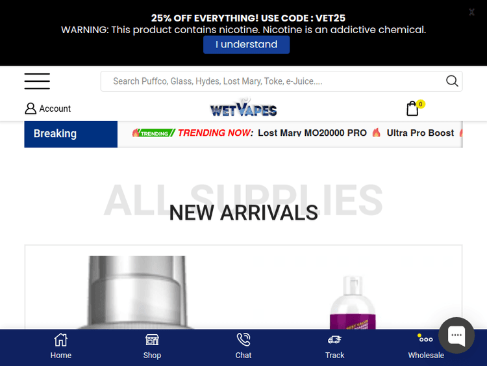Click the Account user icon

point(31,109)
